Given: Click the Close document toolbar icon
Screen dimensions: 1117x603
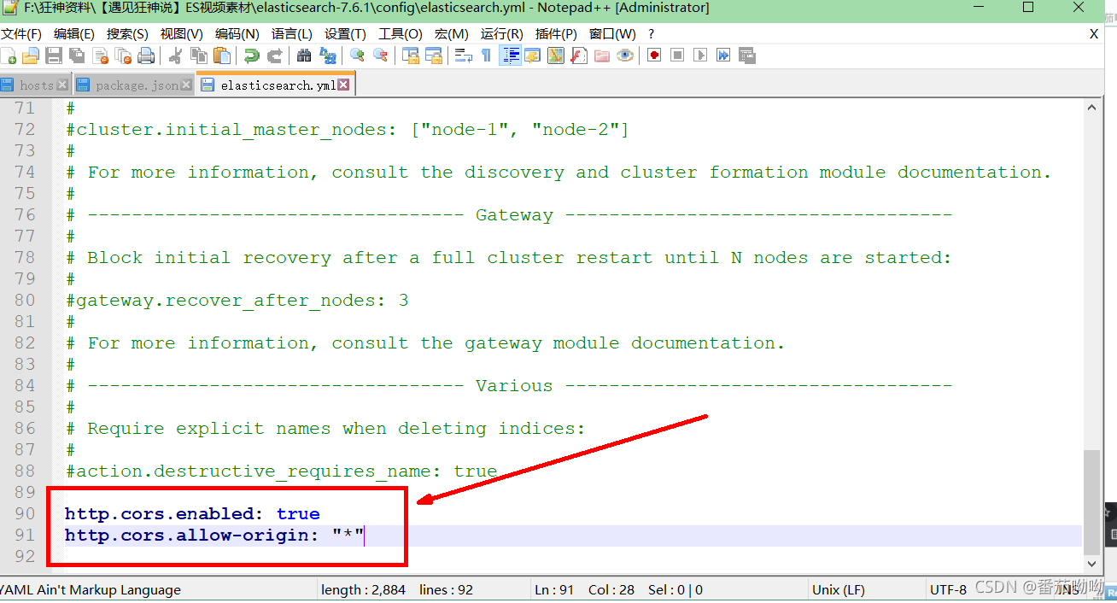Looking at the screenshot, I should pos(101,56).
